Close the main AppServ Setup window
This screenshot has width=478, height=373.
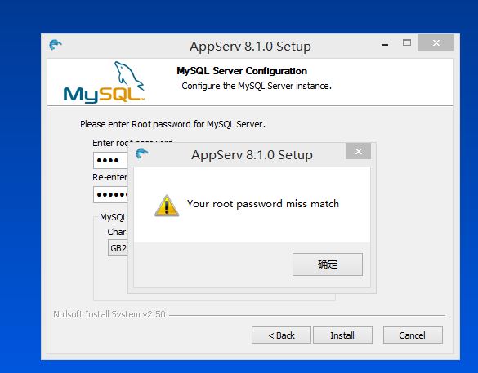[436, 42]
